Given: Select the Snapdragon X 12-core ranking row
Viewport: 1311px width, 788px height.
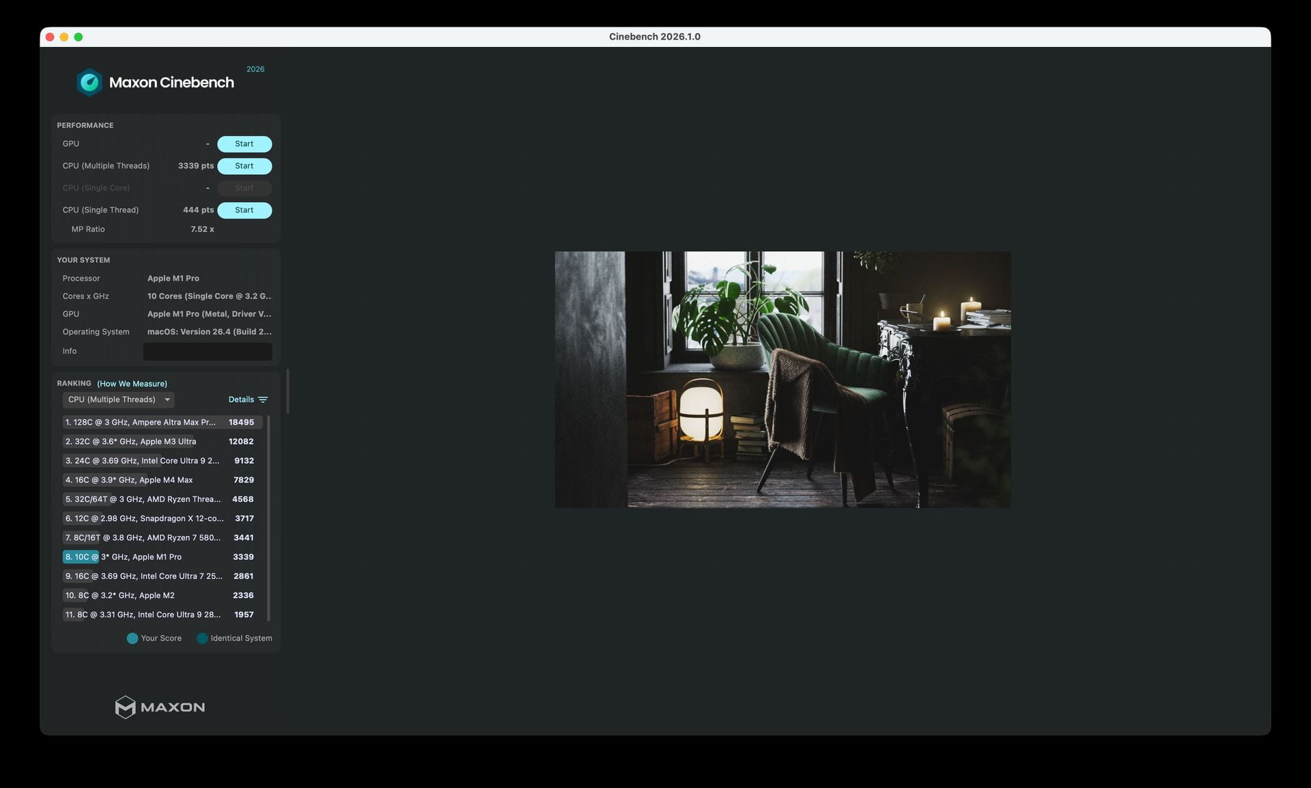Looking at the screenshot, I should tap(163, 518).
